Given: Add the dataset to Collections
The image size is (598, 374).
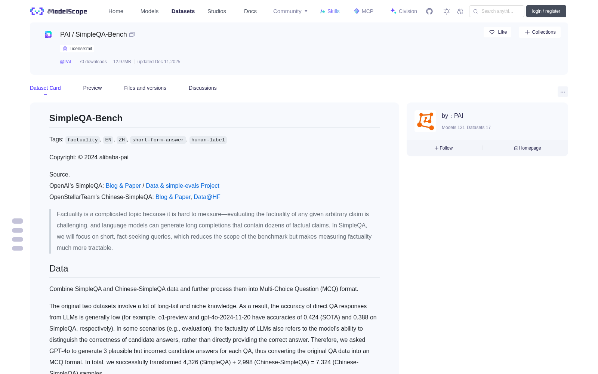Looking at the screenshot, I should (540, 32).
